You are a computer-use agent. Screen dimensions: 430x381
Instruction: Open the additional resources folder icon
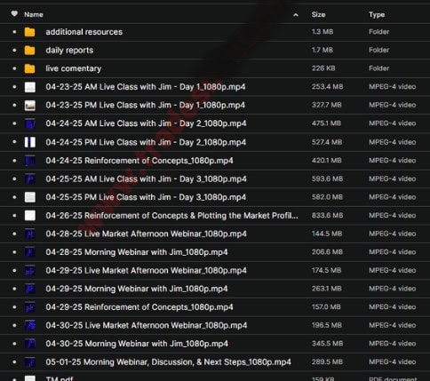(x=29, y=32)
